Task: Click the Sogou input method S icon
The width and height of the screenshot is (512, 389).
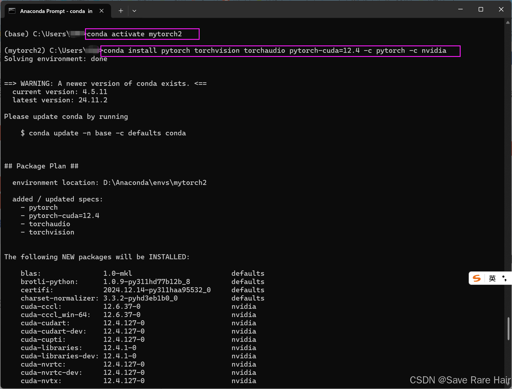Action: 476,278
